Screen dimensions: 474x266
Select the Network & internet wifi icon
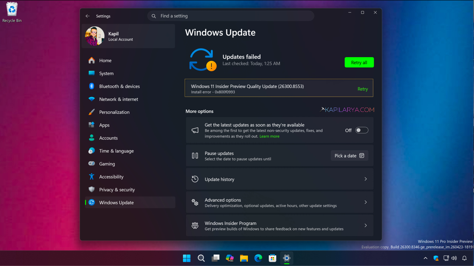tap(92, 99)
